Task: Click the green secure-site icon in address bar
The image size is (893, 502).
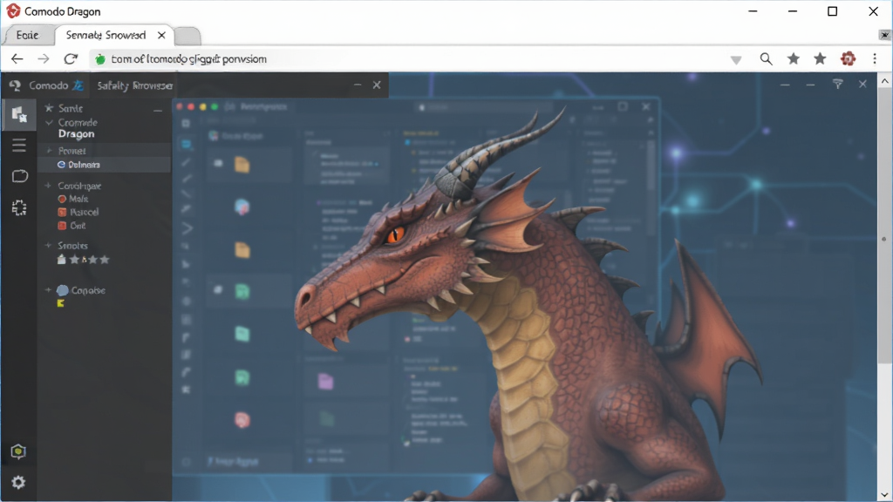Action: tap(100, 59)
